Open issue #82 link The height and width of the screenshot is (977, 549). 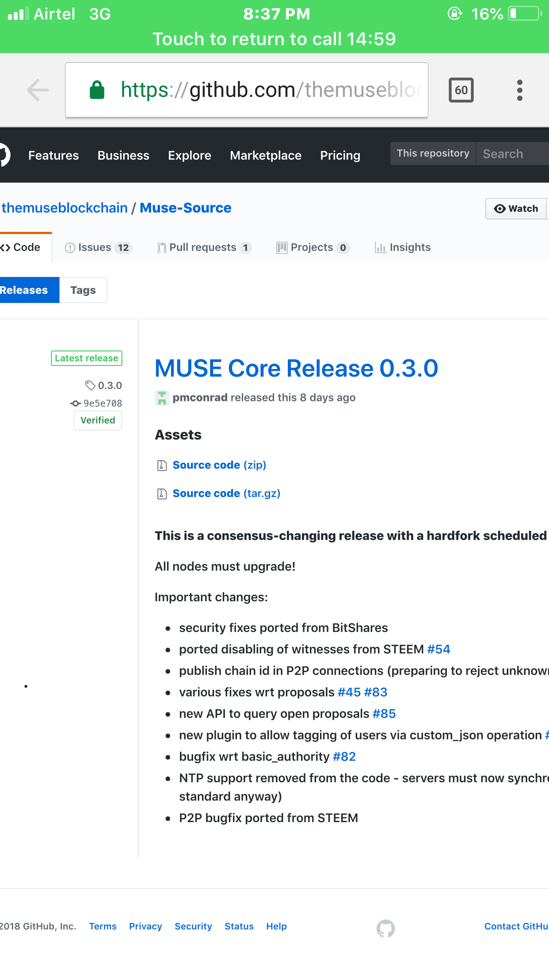344,757
